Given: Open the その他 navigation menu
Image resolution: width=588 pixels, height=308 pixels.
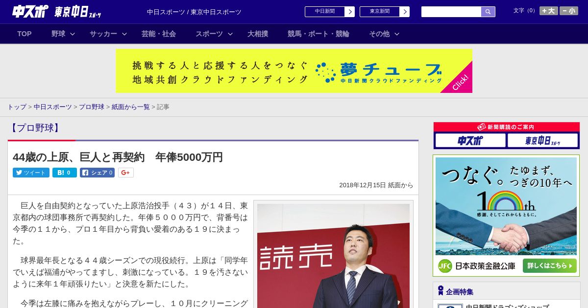Looking at the screenshot, I should 379,34.
